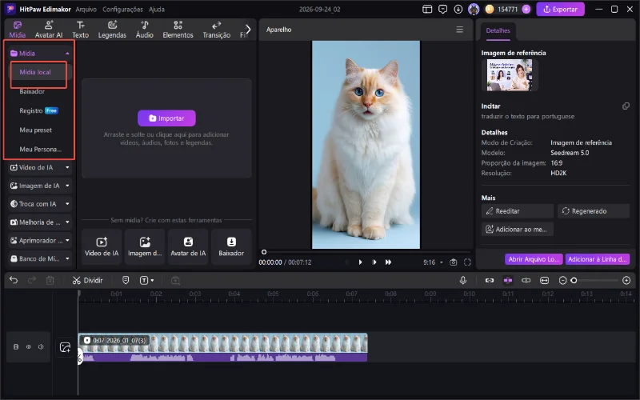Select the cat video clip on the timeline
The width and height of the screenshot is (640, 400).
(223, 347)
